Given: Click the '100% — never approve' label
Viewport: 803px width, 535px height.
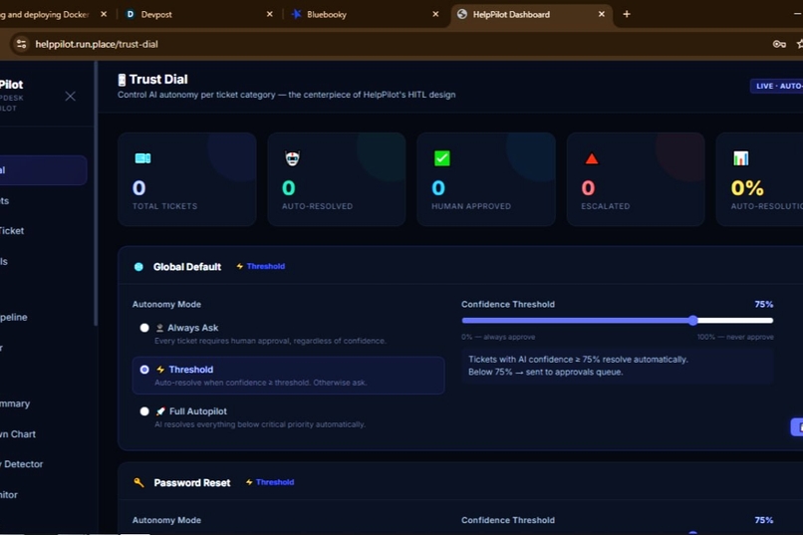Looking at the screenshot, I should (735, 337).
